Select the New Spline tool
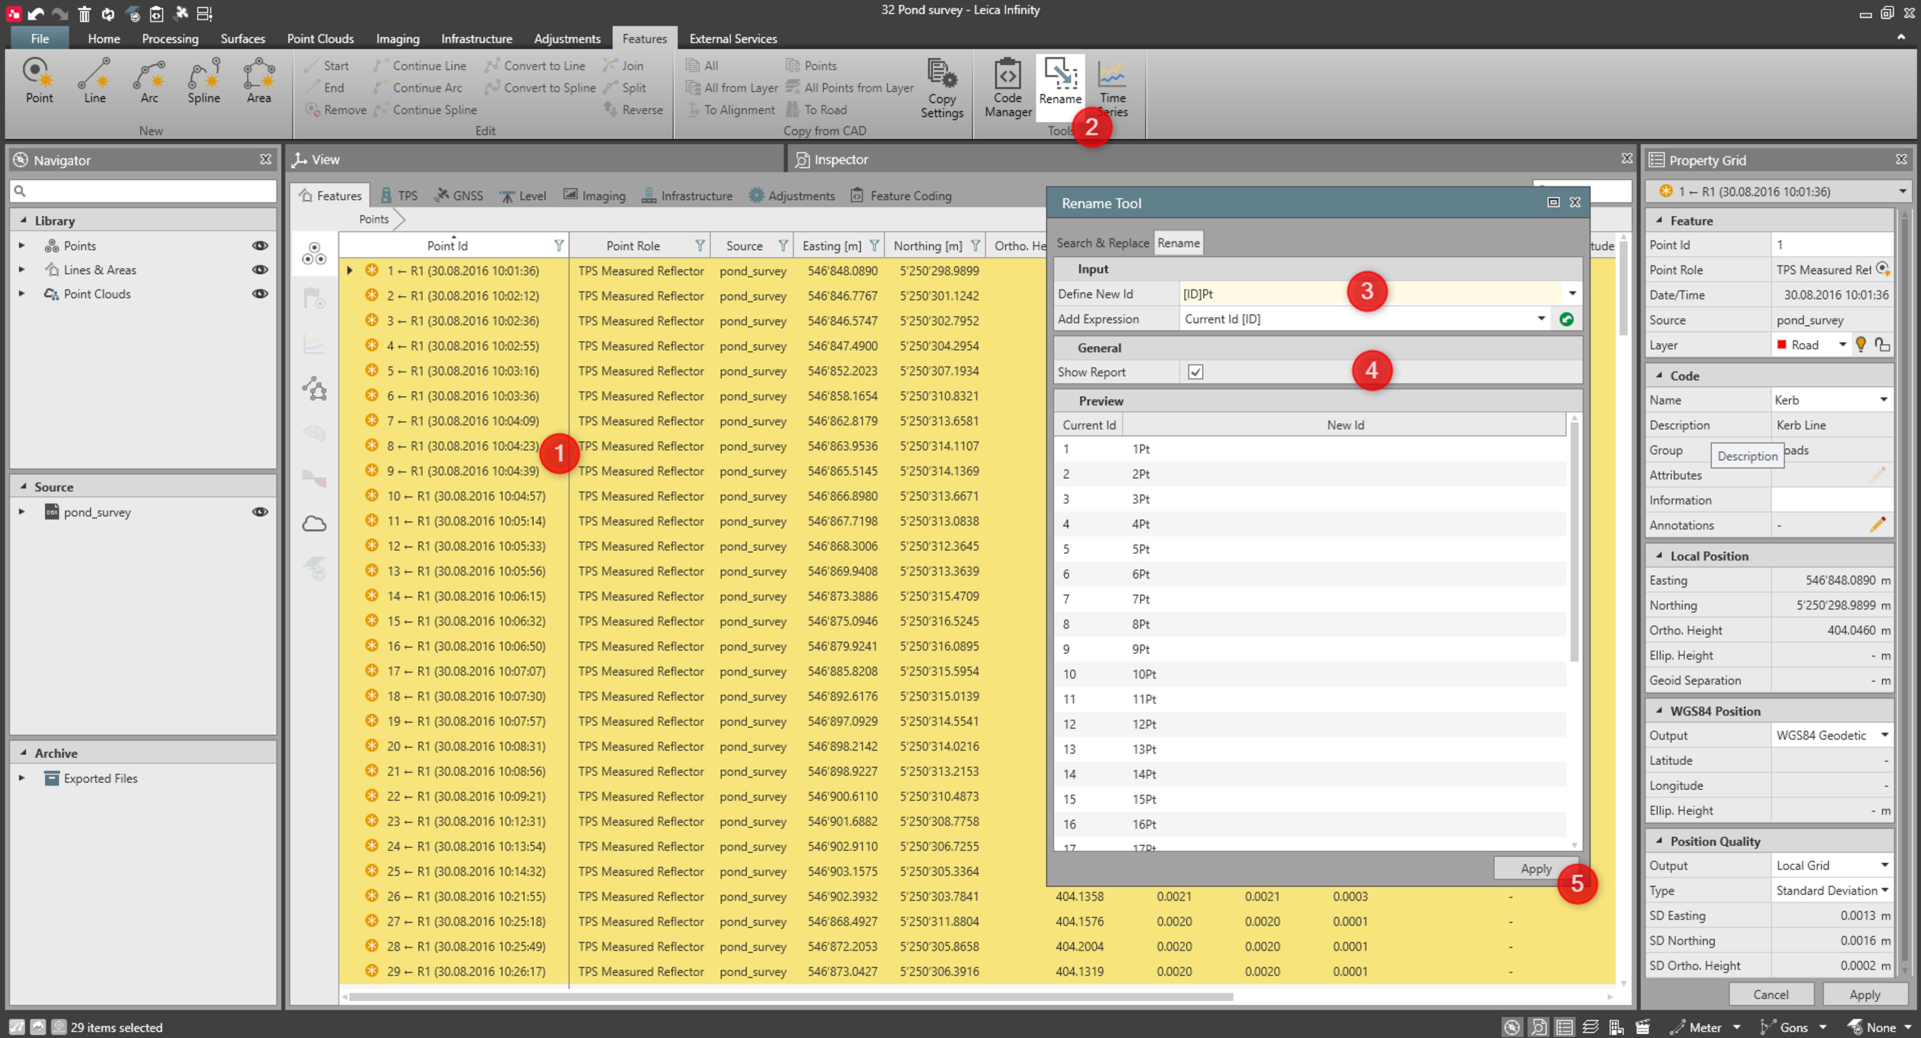The width and height of the screenshot is (1921, 1038). point(204,80)
